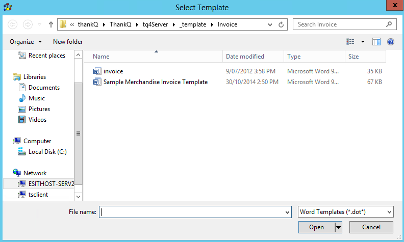Click the Up one level arrow icon
The height and width of the screenshot is (242, 404).
(x=51, y=24)
